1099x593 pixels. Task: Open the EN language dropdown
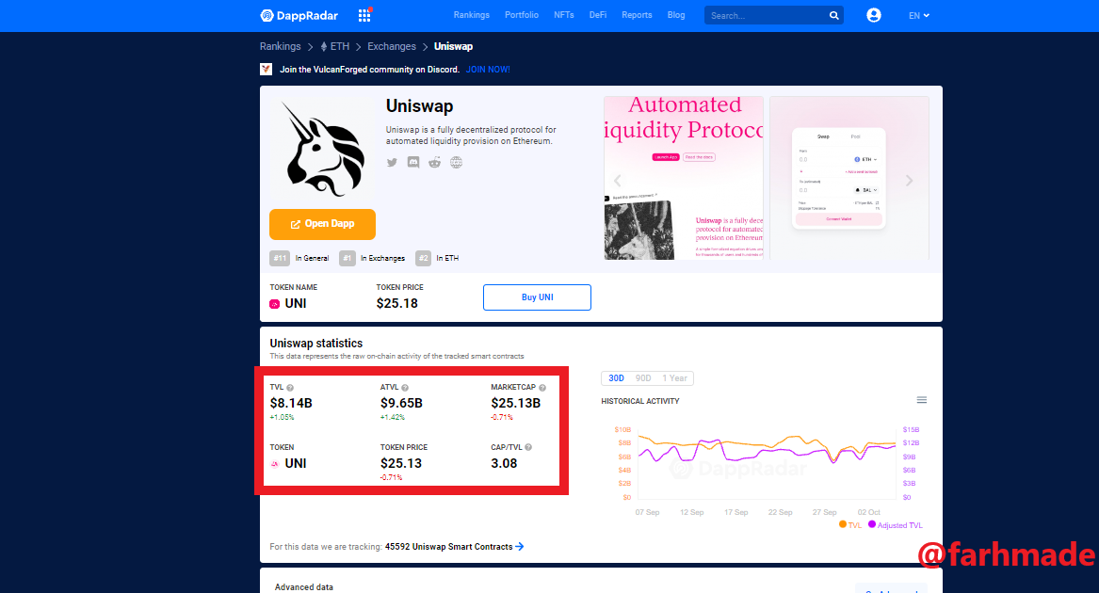919,15
